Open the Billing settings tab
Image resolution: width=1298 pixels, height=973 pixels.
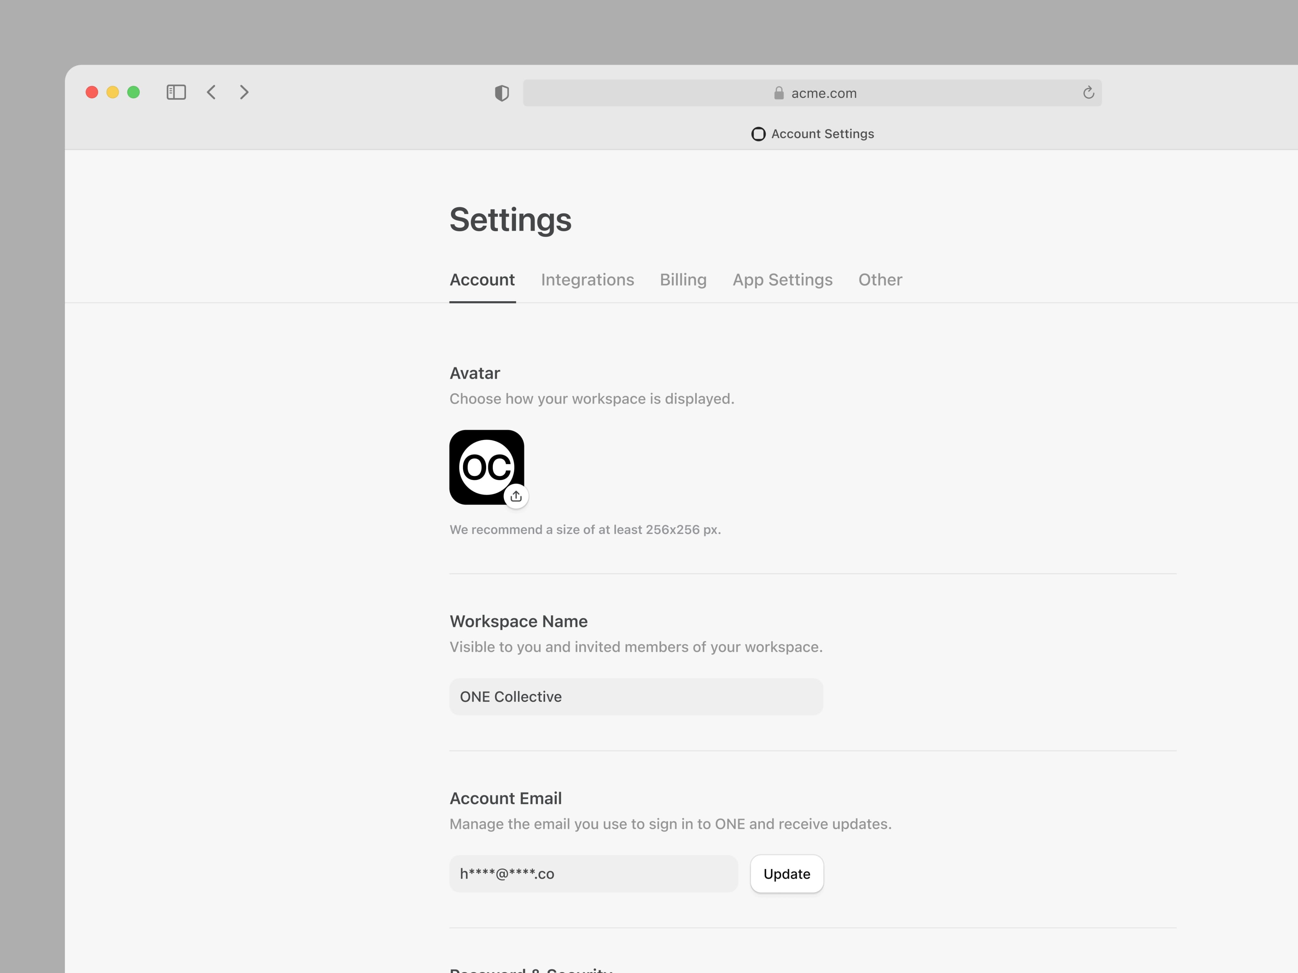coord(683,280)
